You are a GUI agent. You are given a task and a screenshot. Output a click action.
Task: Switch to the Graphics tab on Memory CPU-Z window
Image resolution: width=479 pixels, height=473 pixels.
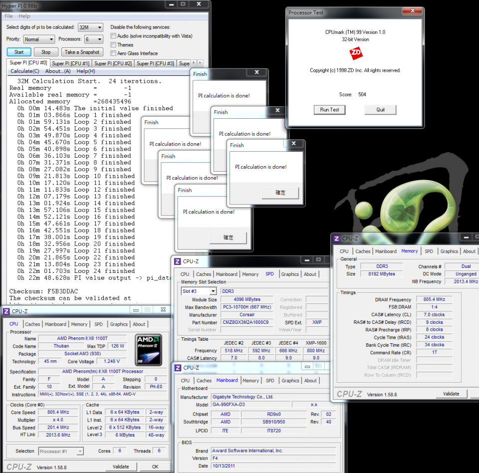(449, 251)
